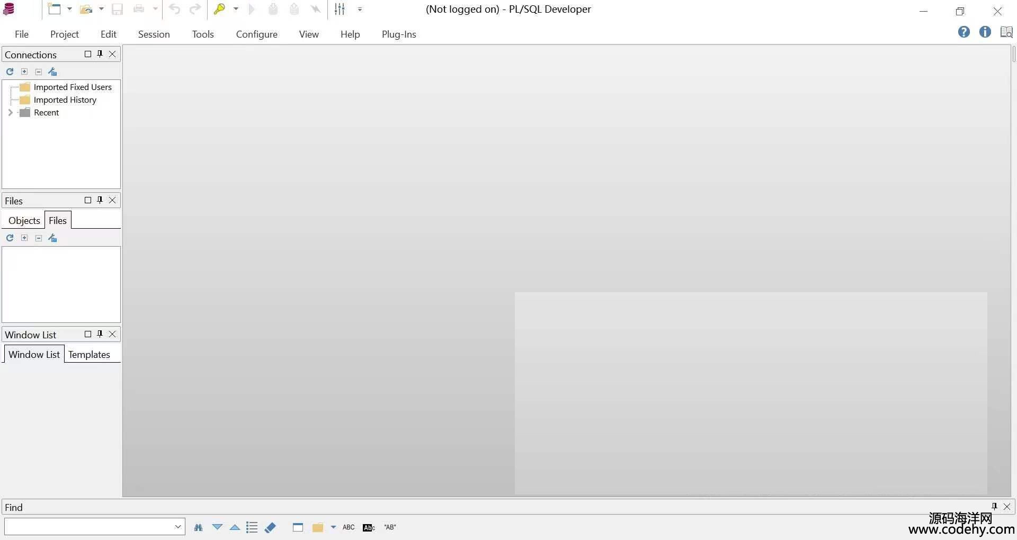The height and width of the screenshot is (540, 1017).
Task: Open the Edit menu
Action: (109, 34)
